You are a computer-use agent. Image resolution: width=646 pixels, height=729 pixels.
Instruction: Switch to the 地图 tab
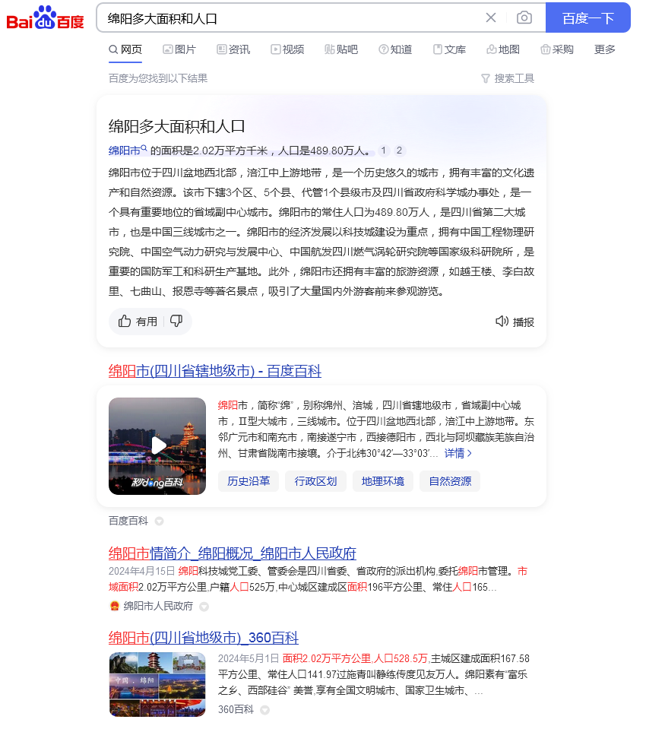pos(503,49)
